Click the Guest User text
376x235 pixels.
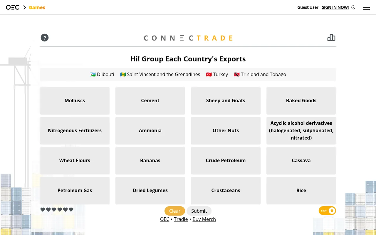tap(308, 7)
